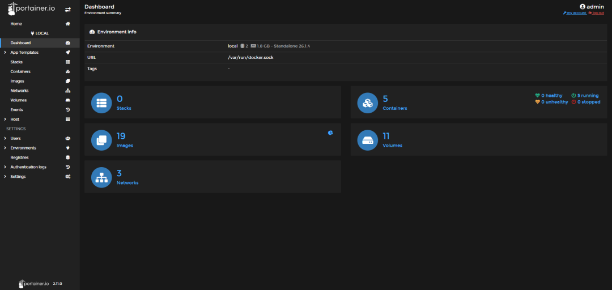The image size is (612, 290).
Task: Expand the Environments sidebar chevron
Action: 5,148
